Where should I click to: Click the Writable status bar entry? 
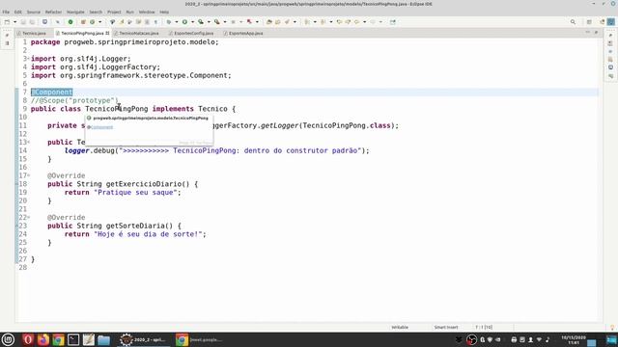pyautogui.click(x=400, y=328)
